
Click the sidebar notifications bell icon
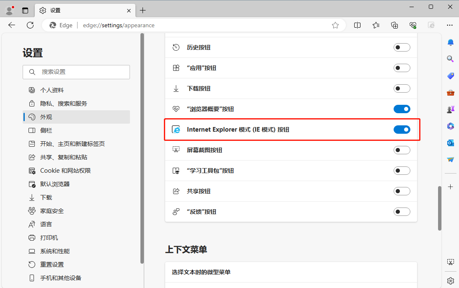[x=451, y=42]
